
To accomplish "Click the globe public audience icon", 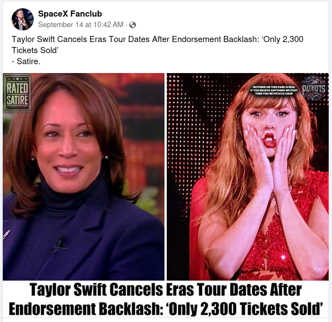I will tap(133, 25).
